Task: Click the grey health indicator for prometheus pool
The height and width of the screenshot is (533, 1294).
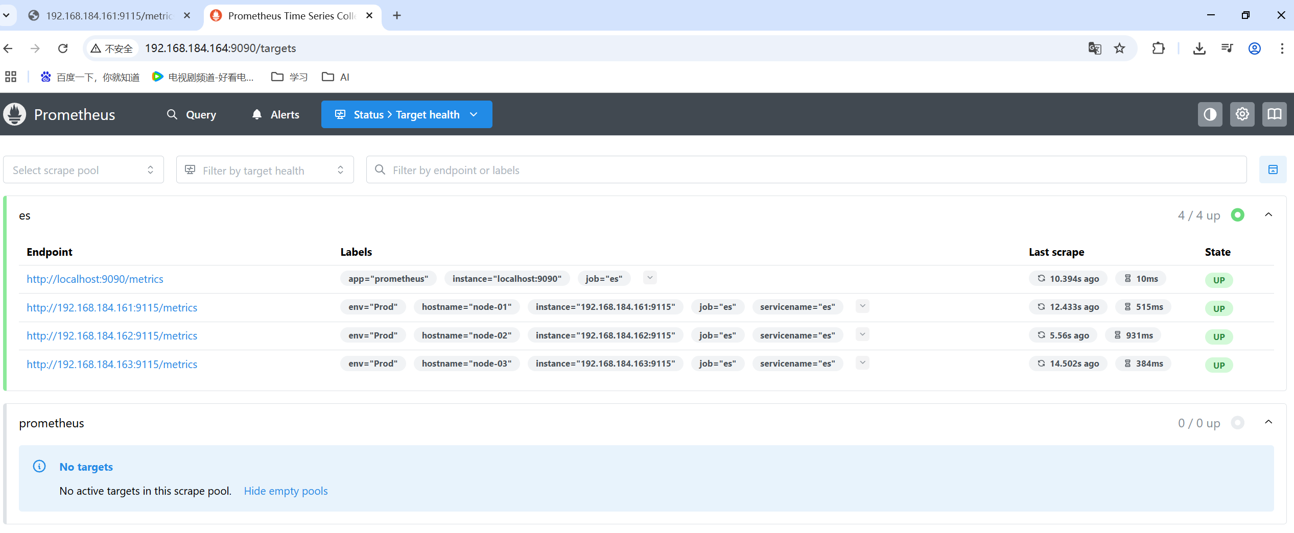Action: click(1237, 422)
